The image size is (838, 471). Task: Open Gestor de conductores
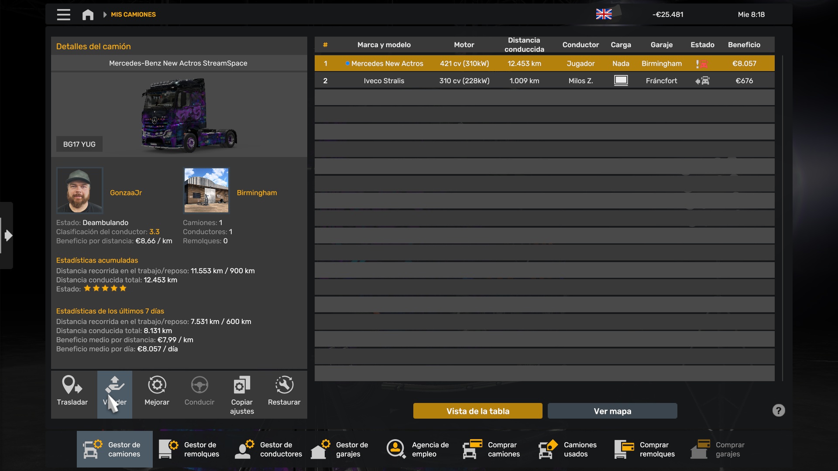tap(267, 449)
